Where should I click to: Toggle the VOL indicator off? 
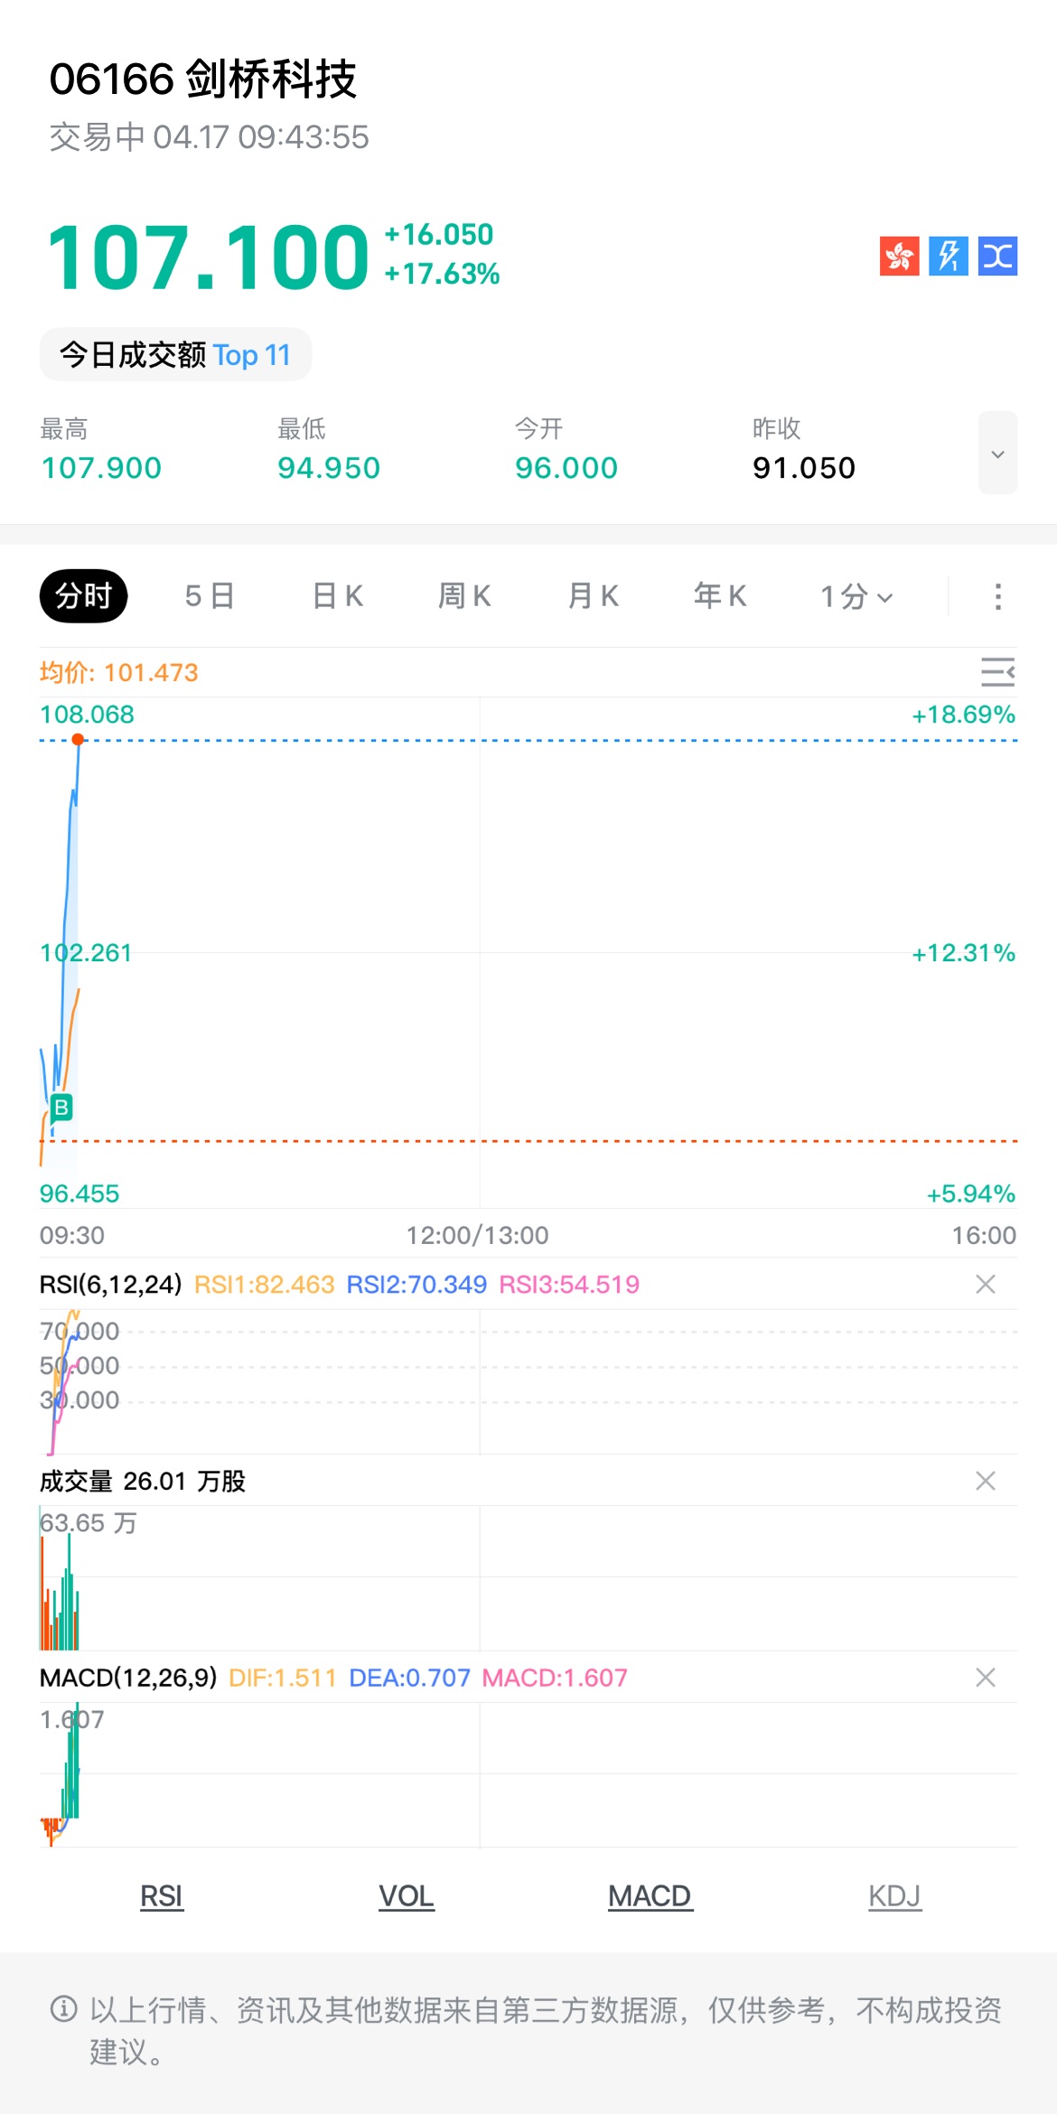[407, 1895]
